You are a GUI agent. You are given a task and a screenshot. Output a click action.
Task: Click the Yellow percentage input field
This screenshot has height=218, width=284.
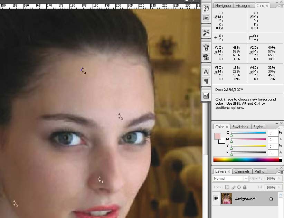[273, 146]
